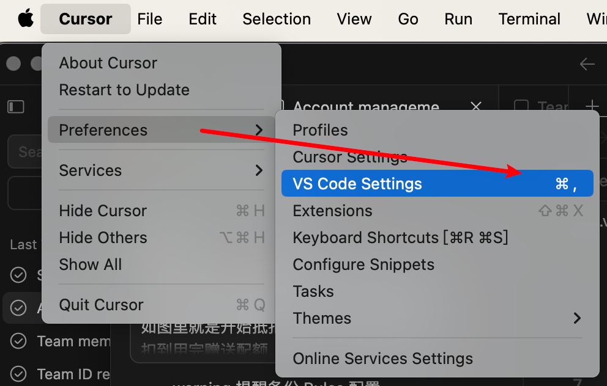The width and height of the screenshot is (607, 386).
Task: Click About Cursor
Action: coord(108,63)
